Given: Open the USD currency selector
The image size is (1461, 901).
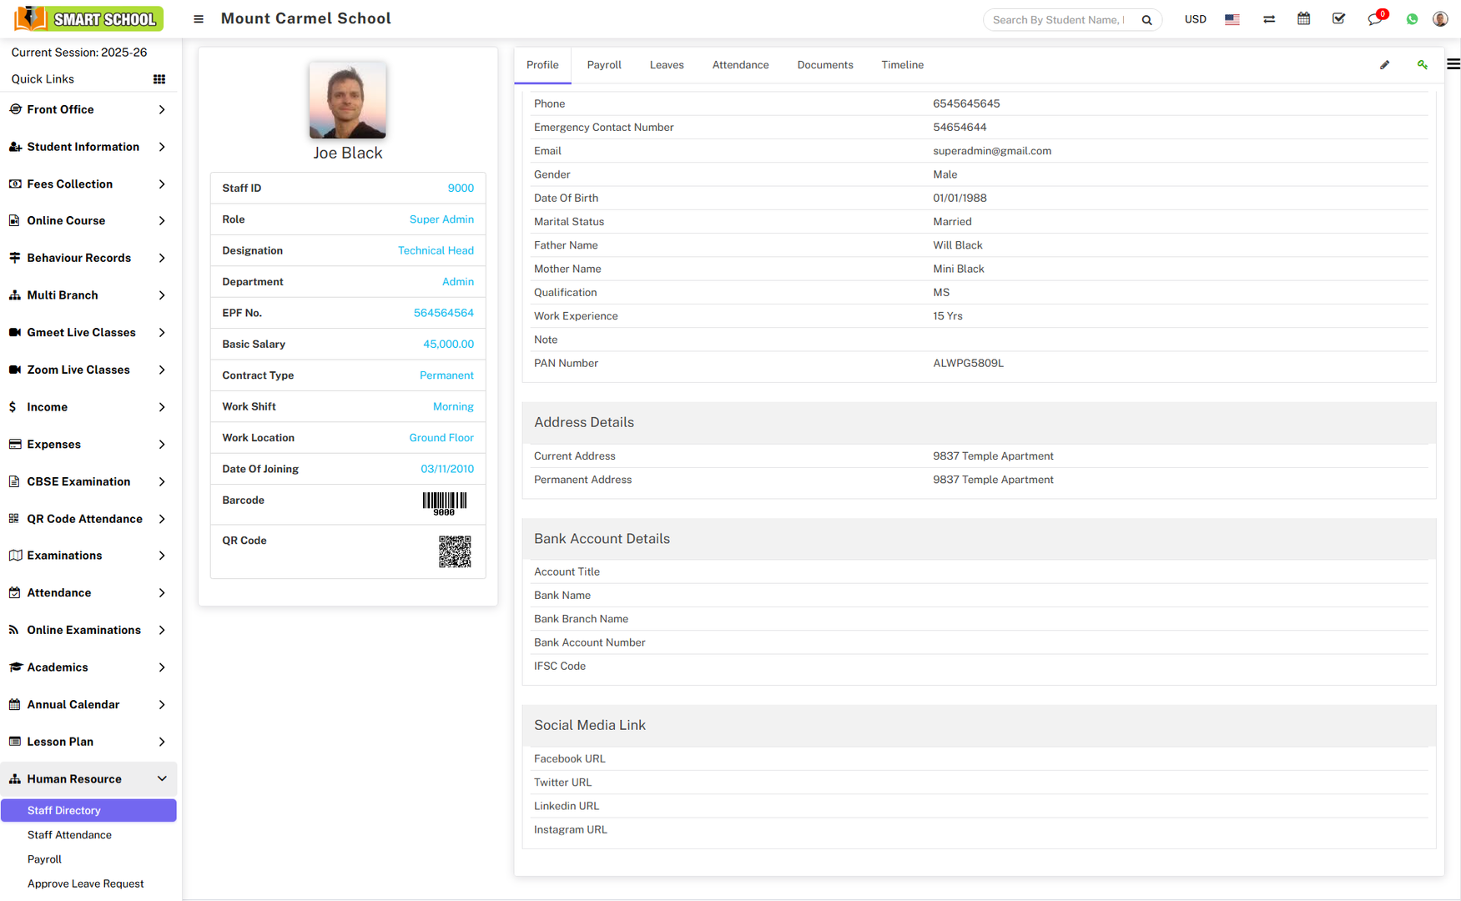Looking at the screenshot, I should click(1195, 19).
